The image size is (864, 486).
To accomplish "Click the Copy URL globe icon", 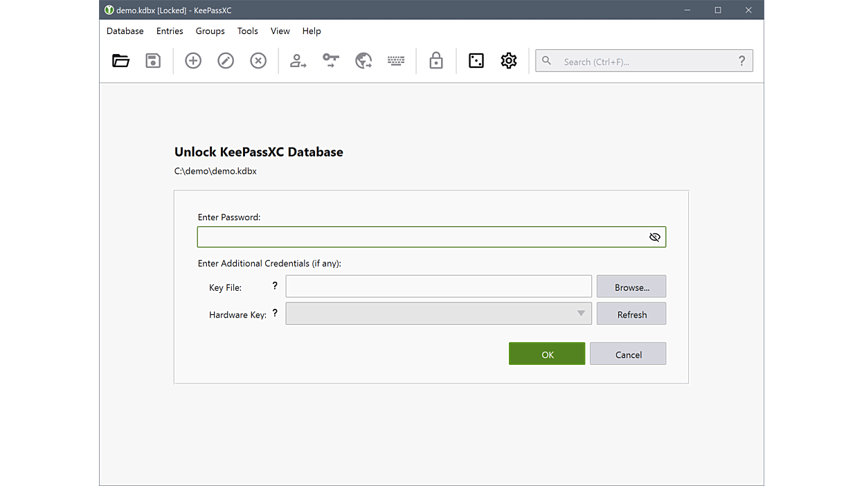I will (x=363, y=61).
